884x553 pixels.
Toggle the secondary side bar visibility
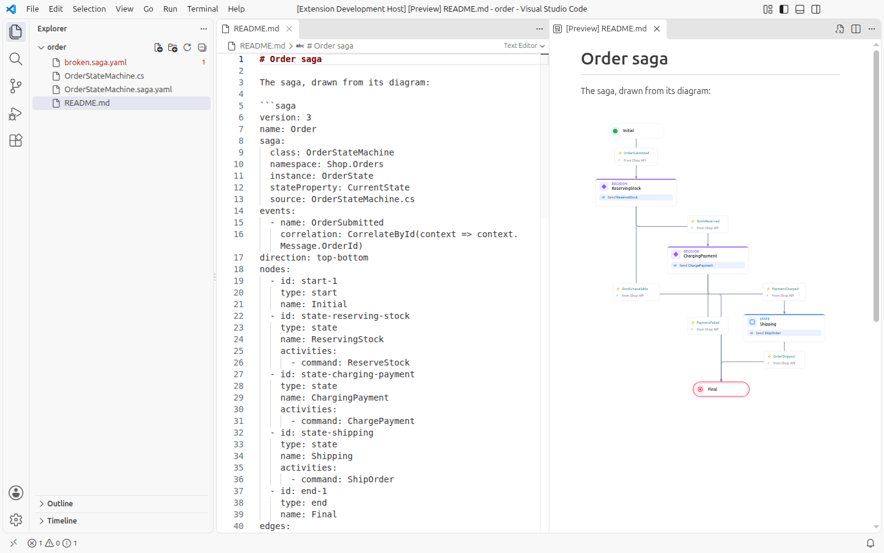point(816,9)
